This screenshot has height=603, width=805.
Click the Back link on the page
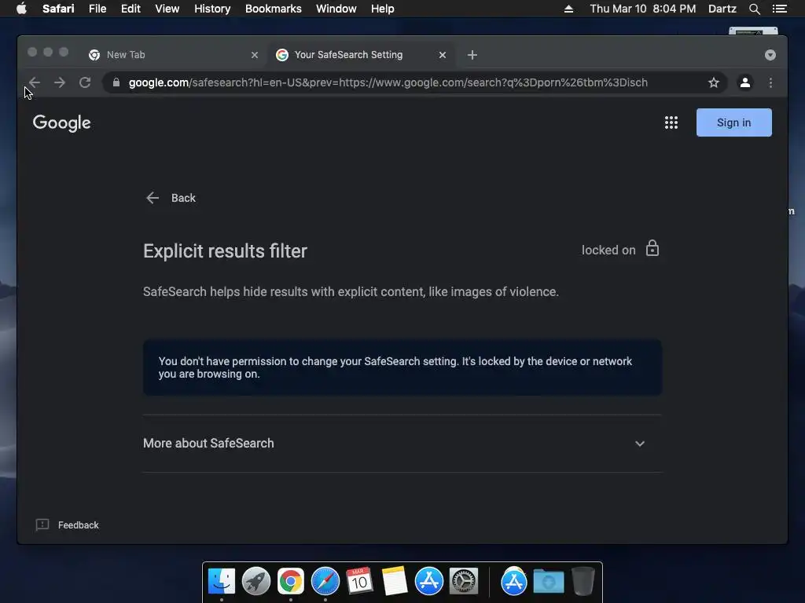171,198
